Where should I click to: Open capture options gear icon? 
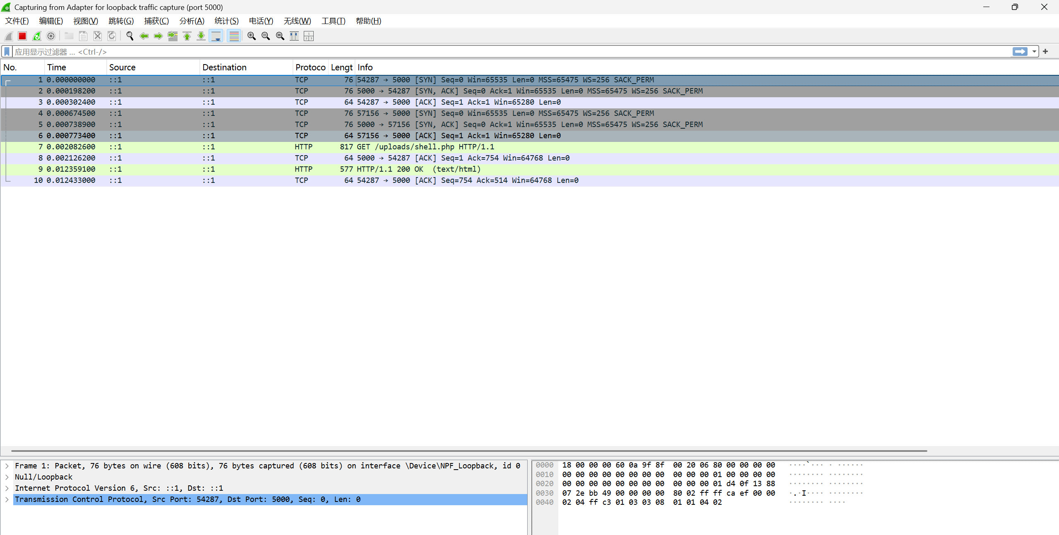tap(51, 36)
